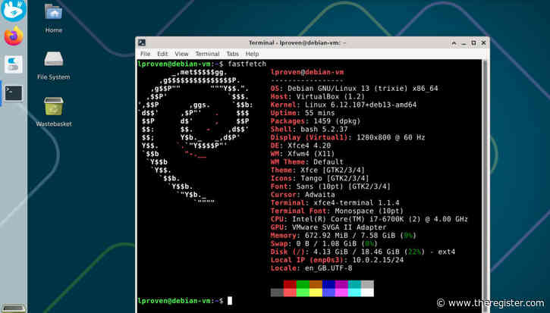This screenshot has width=550, height=313.
Task: Click the Display '1280x800 @ 60 Hz' line
Action: click(347, 137)
